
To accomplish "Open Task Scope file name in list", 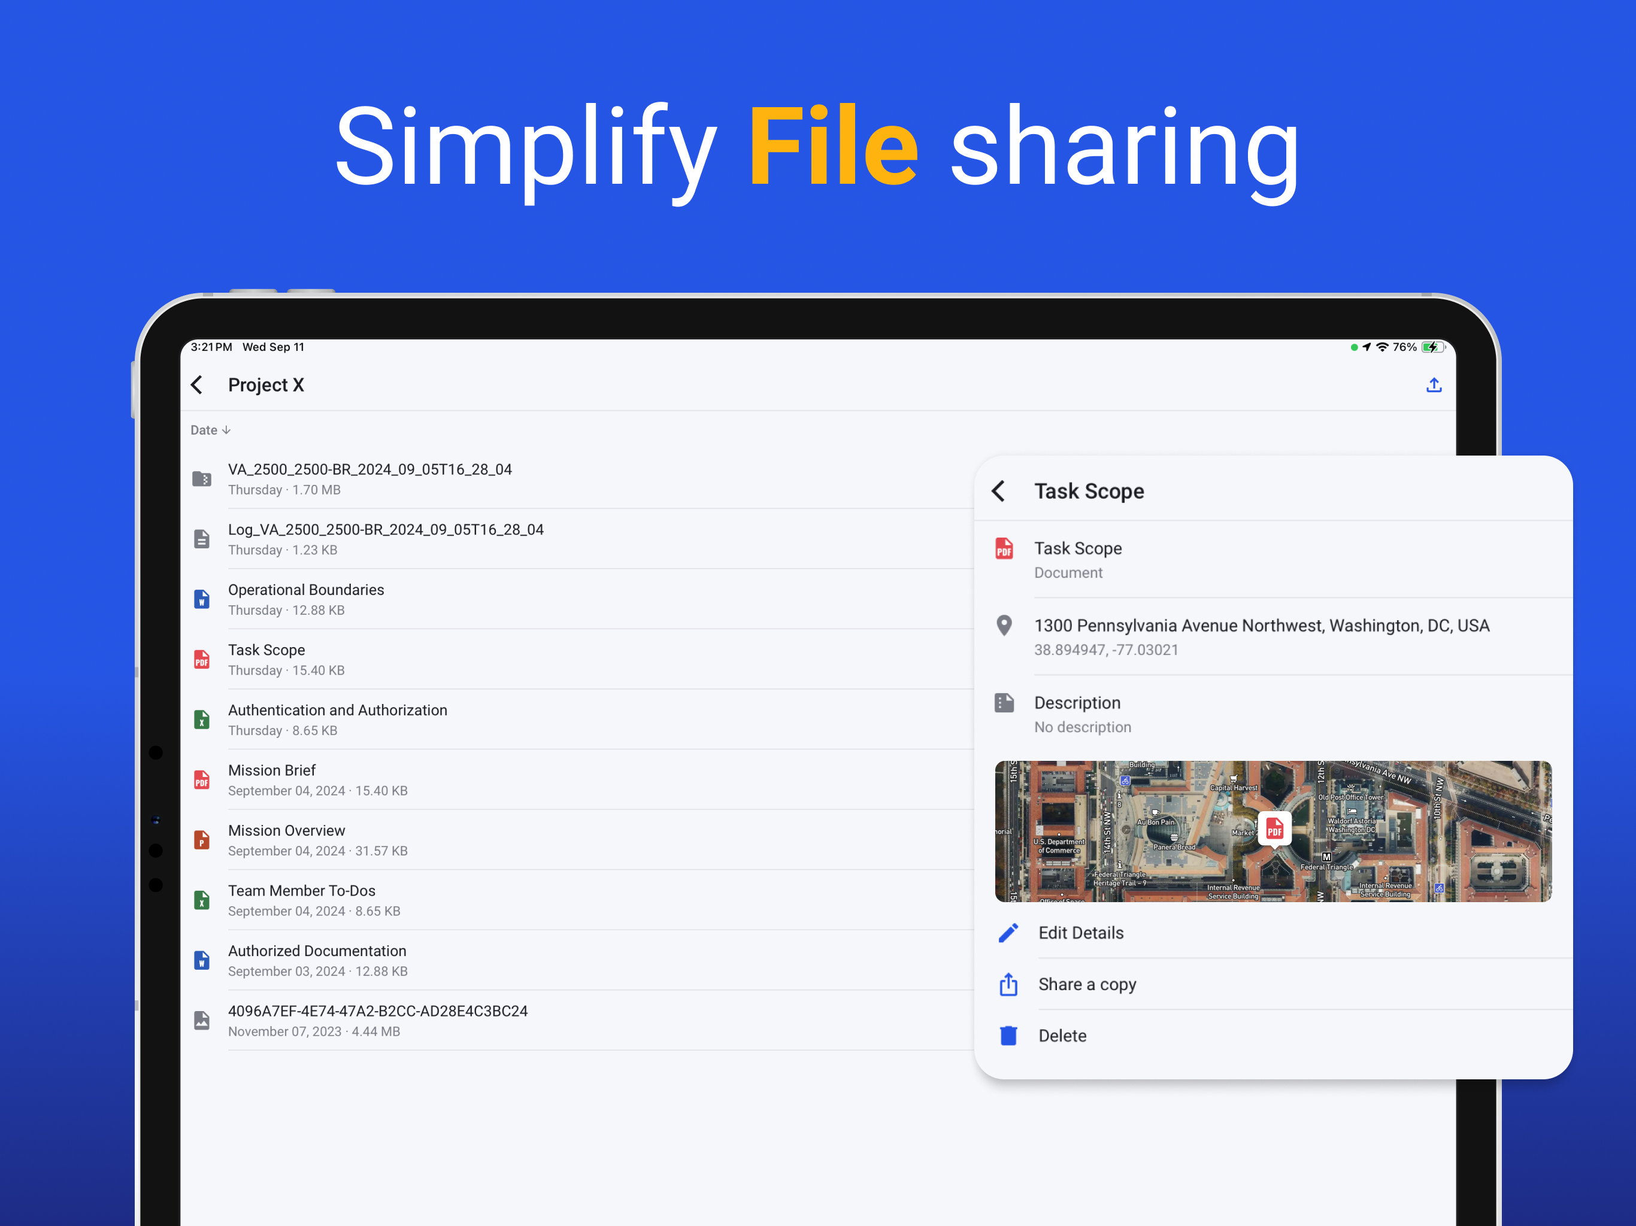I will pyautogui.click(x=266, y=650).
